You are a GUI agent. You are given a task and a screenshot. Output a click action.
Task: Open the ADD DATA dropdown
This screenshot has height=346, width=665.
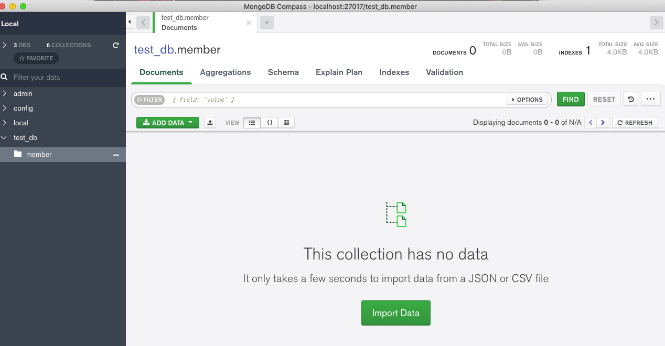point(168,123)
